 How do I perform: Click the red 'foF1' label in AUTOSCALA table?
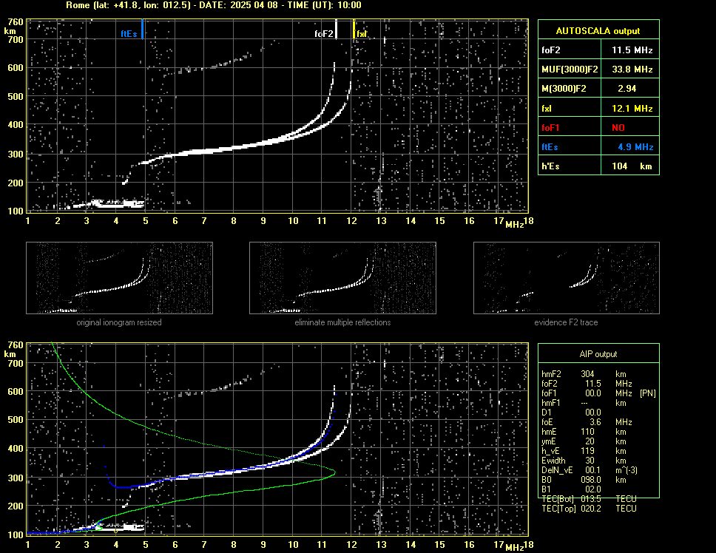coord(550,128)
